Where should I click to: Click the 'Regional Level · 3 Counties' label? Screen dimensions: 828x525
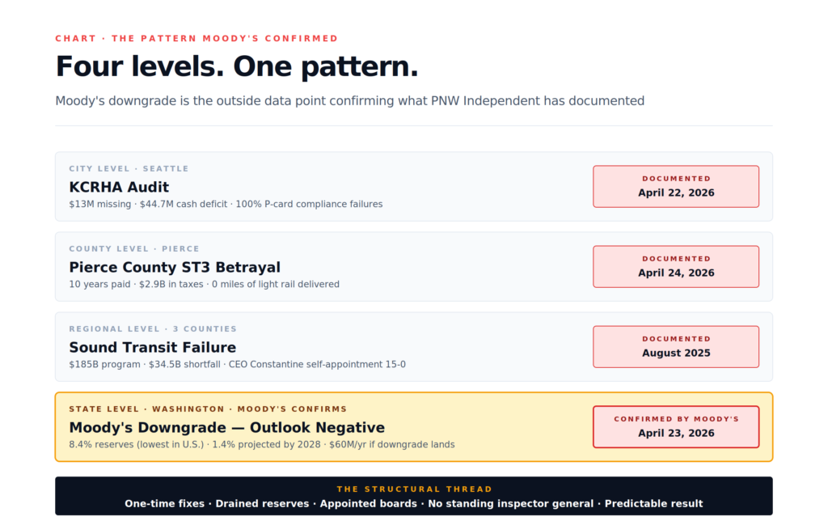pos(153,329)
